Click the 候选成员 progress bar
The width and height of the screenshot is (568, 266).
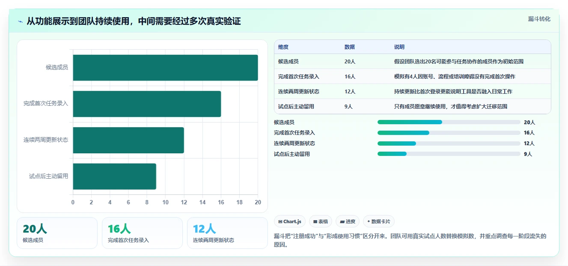(x=449, y=122)
